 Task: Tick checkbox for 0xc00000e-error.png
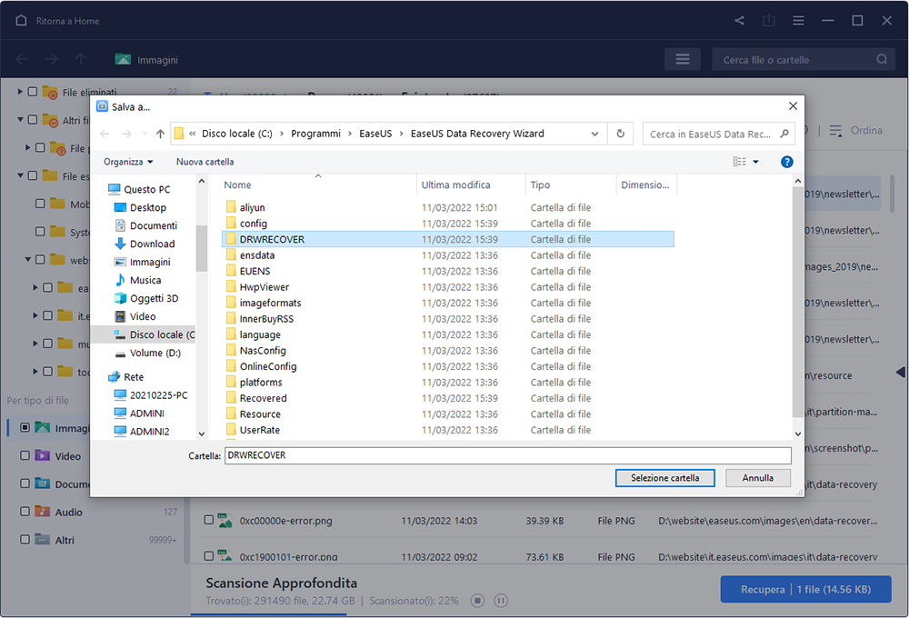(x=209, y=520)
